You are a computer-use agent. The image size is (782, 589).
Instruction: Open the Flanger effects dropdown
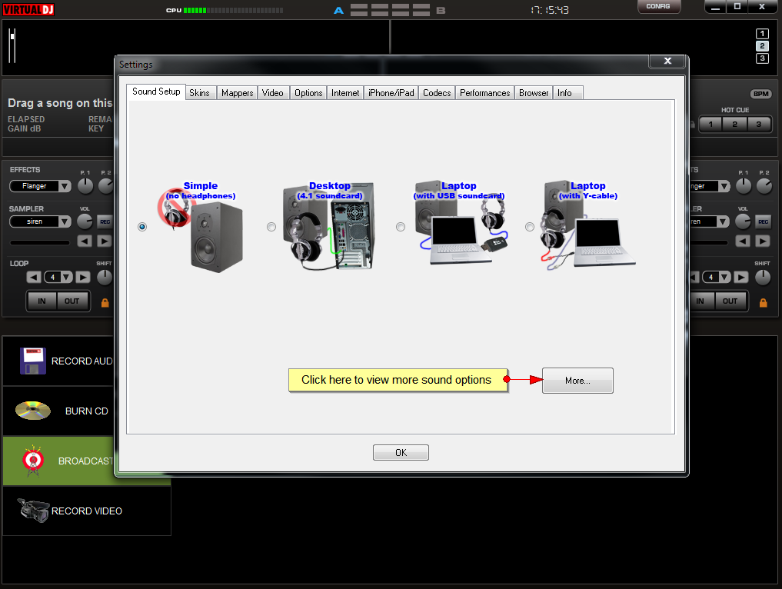pos(64,186)
